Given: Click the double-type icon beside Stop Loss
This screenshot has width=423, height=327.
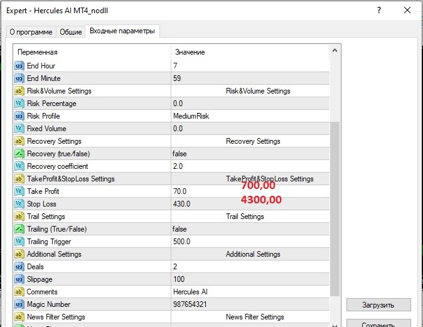Looking at the screenshot, I should (x=19, y=204).
